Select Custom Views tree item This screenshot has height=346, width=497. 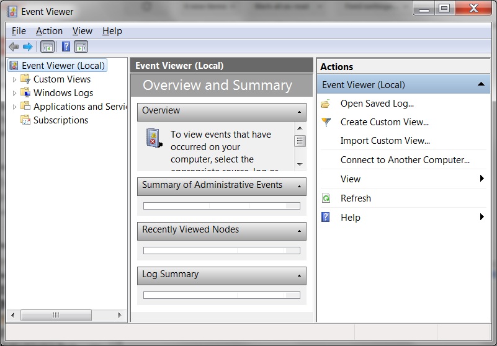pos(62,79)
